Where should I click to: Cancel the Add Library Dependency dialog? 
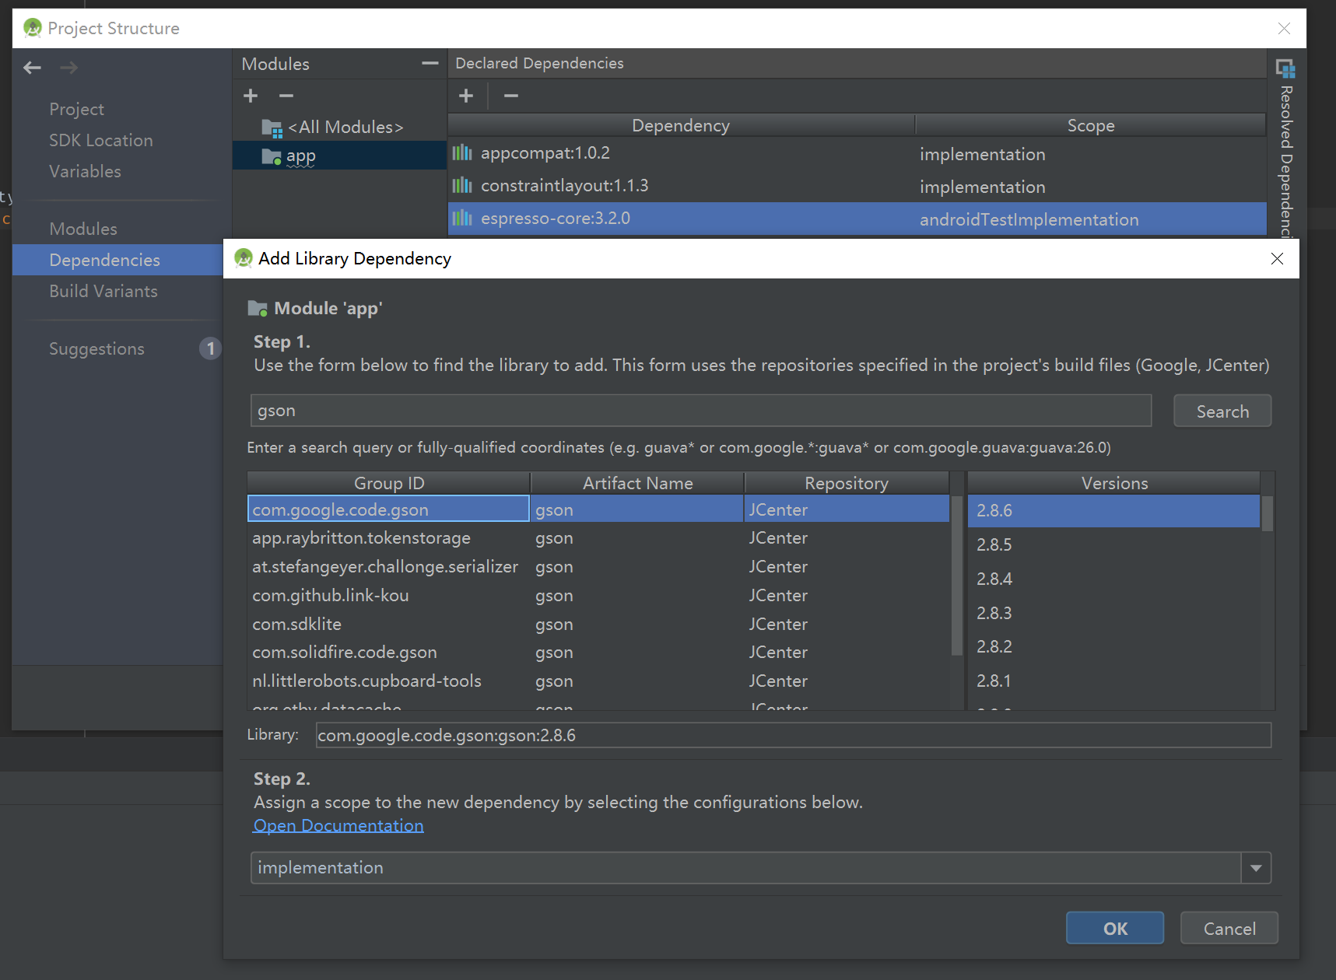tap(1229, 928)
